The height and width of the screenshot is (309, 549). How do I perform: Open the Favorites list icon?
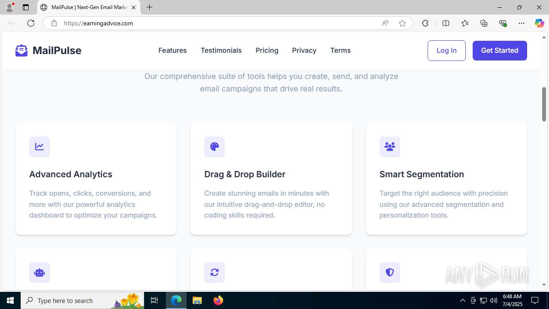click(x=465, y=23)
